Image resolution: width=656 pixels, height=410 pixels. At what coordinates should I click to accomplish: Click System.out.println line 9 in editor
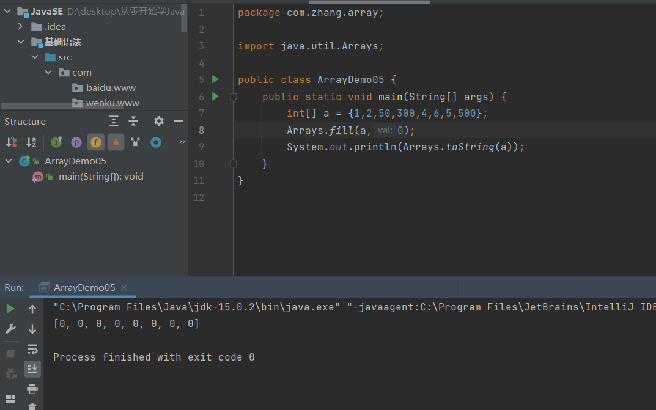(x=405, y=147)
